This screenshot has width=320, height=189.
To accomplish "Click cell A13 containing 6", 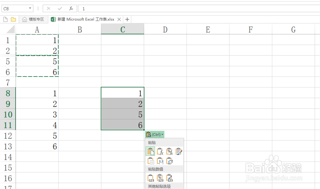I will pyautogui.click(x=37, y=146).
